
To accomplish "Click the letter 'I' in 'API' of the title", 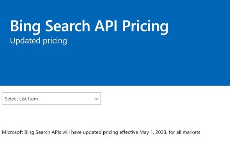I will point(116,26).
